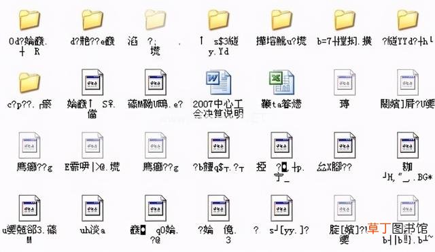Select the folder icon named 'c?p??.'
This screenshot has width=435, height=252.
(30, 82)
